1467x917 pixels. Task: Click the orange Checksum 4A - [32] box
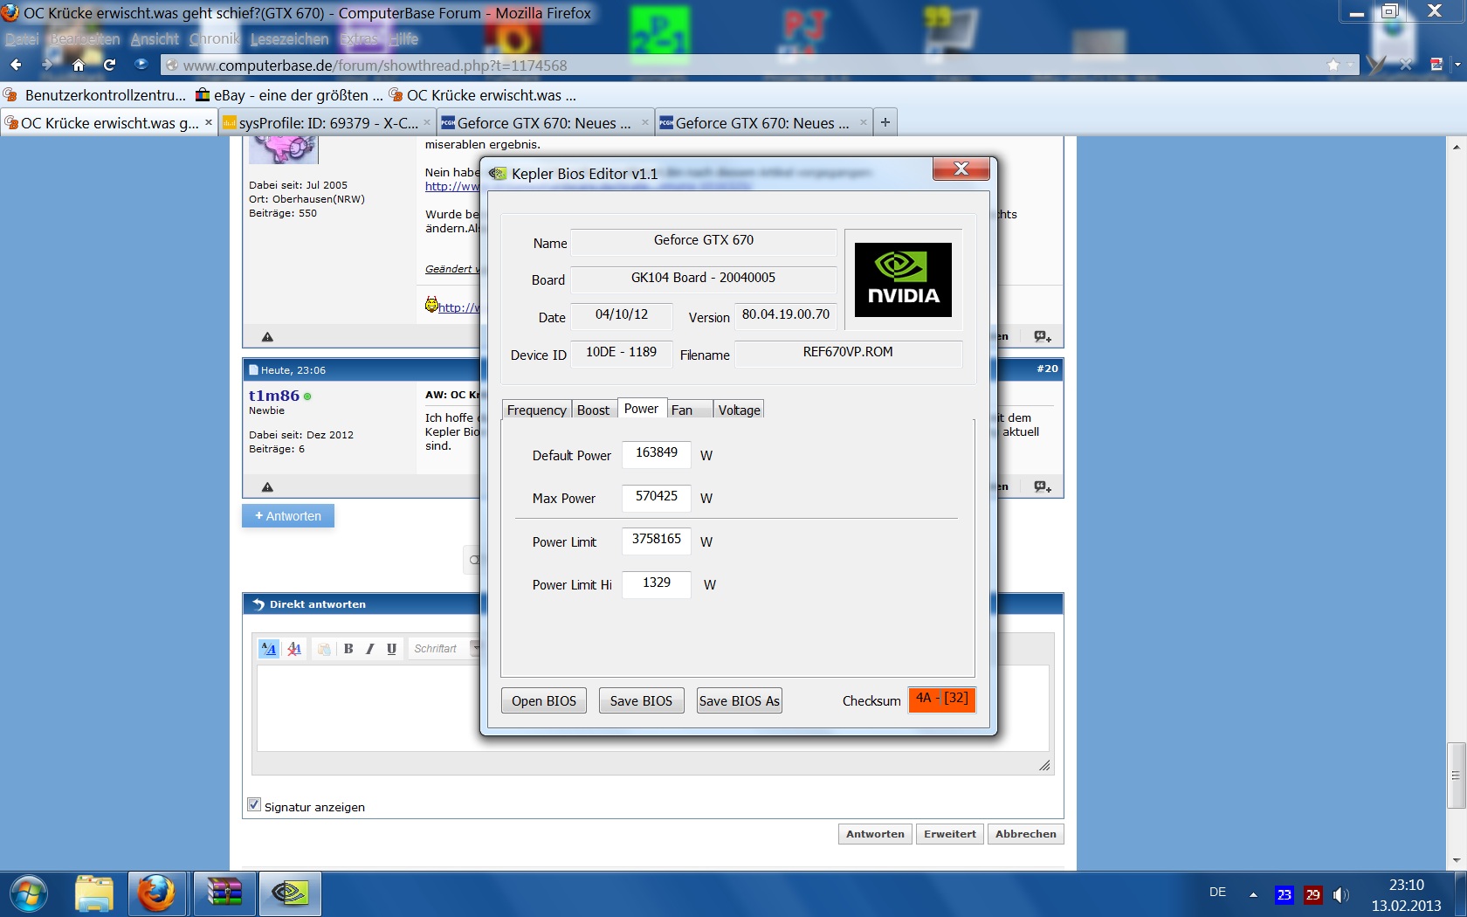[x=941, y=700]
